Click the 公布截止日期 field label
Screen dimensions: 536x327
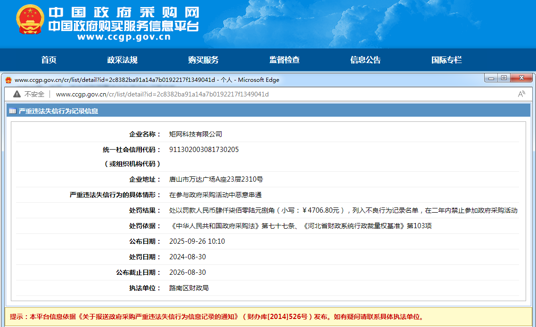[138, 272]
